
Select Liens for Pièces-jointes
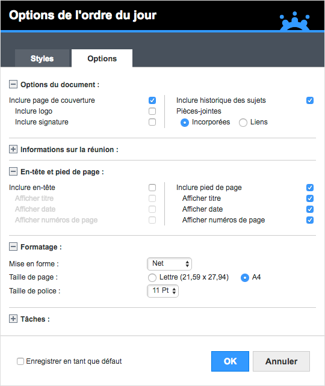pyautogui.click(x=243, y=122)
